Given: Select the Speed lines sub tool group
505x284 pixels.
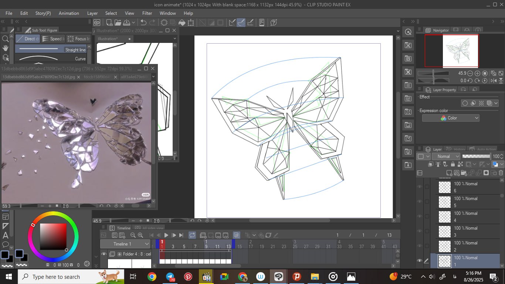Looking at the screenshot, I should tap(53, 39).
